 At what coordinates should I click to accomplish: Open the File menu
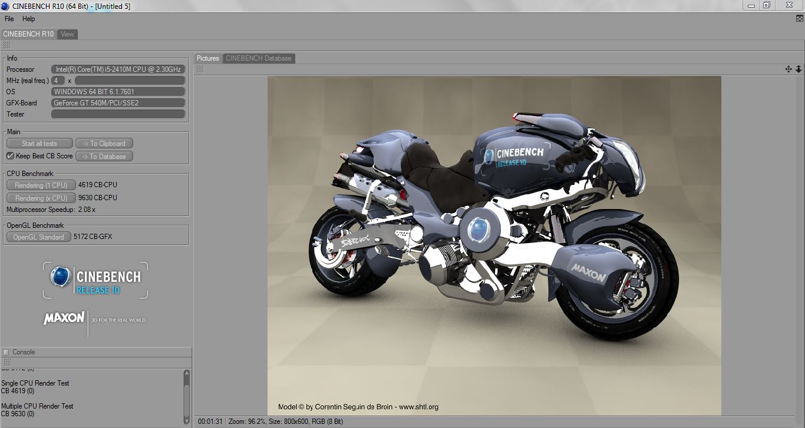(x=9, y=19)
